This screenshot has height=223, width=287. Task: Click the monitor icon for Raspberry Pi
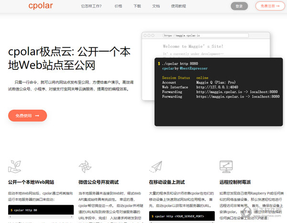226,167
